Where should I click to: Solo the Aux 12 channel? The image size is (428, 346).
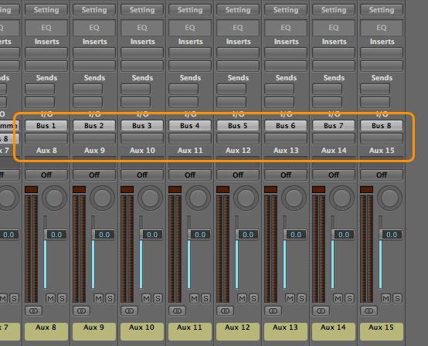coord(253,299)
